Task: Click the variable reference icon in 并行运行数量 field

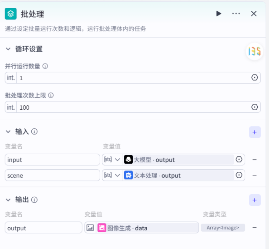Action: click(254, 78)
